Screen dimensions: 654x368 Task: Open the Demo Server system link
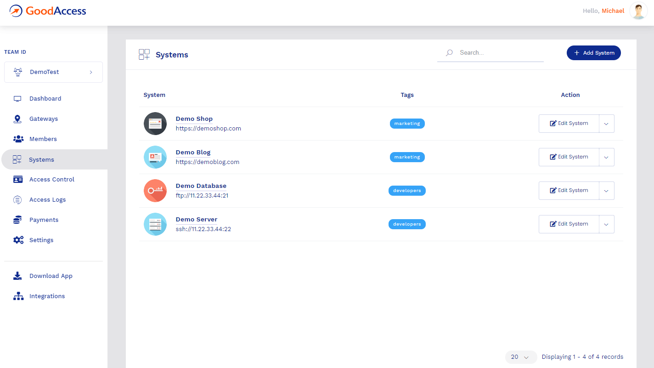pyautogui.click(x=197, y=220)
